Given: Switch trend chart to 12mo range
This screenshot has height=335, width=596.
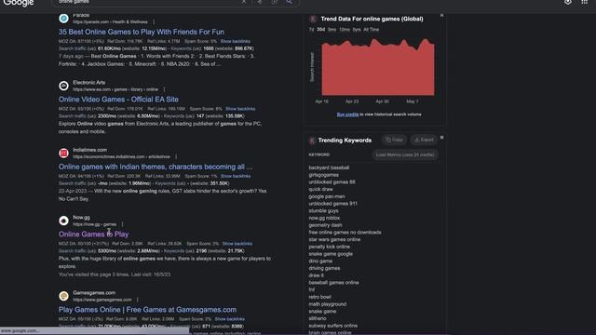Looking at the screenshot, I should click(x=345, y=29).
